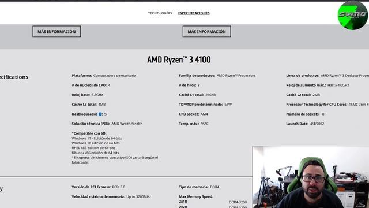Click Processor Technology for CPU Cores entry
This screenshot has height=208, width=369.
click(x=327, y=105)
